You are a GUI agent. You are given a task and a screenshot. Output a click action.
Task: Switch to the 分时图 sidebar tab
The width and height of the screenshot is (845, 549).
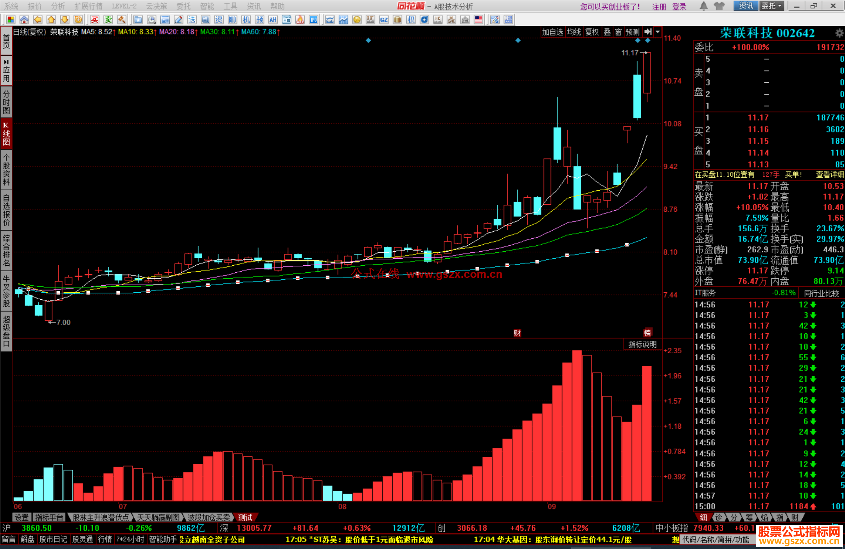(6, 101)
